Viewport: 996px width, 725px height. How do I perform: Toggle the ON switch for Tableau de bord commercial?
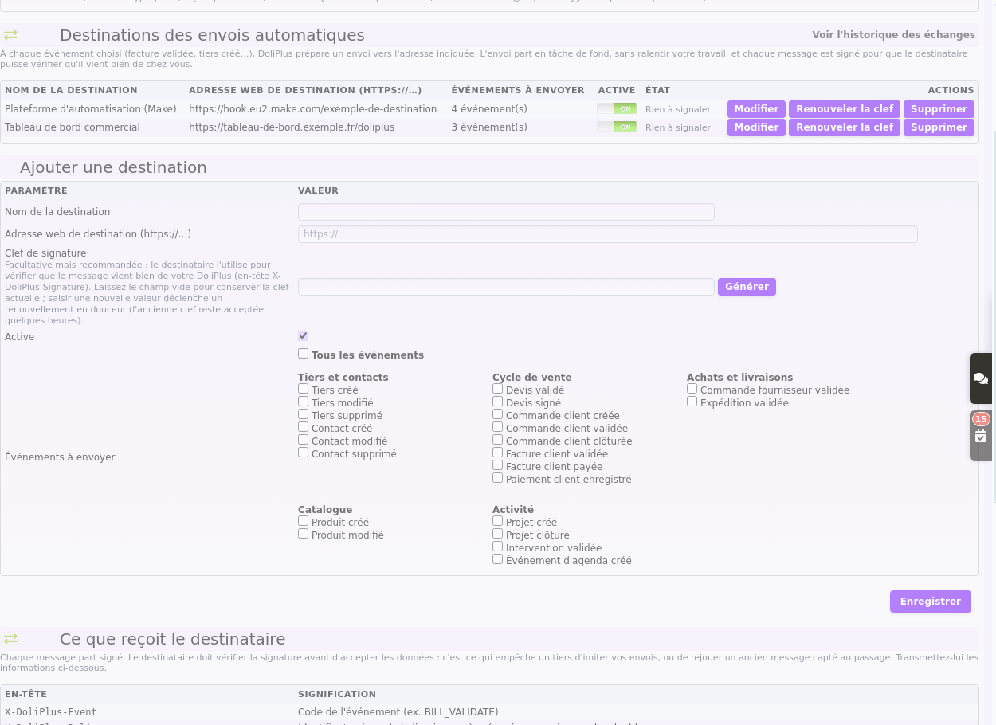pos(617,127)
